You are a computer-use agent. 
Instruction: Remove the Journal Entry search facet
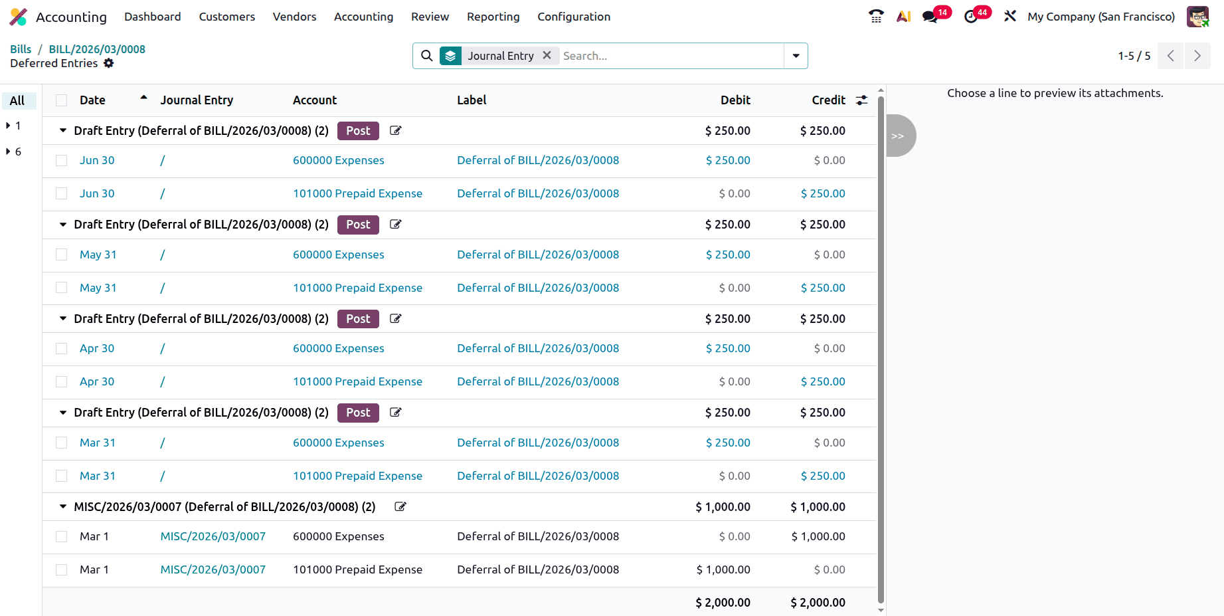pos(547,55)
